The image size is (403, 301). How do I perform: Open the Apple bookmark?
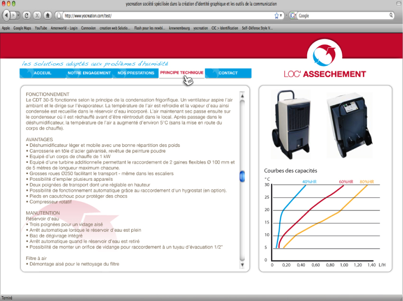(6, 28)
